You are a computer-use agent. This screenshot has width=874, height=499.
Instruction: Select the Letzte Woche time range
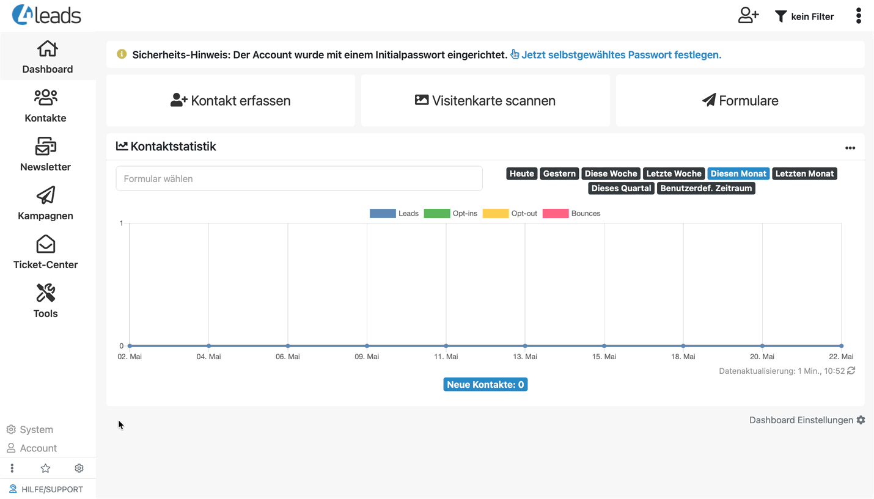(x=674, y=173)
